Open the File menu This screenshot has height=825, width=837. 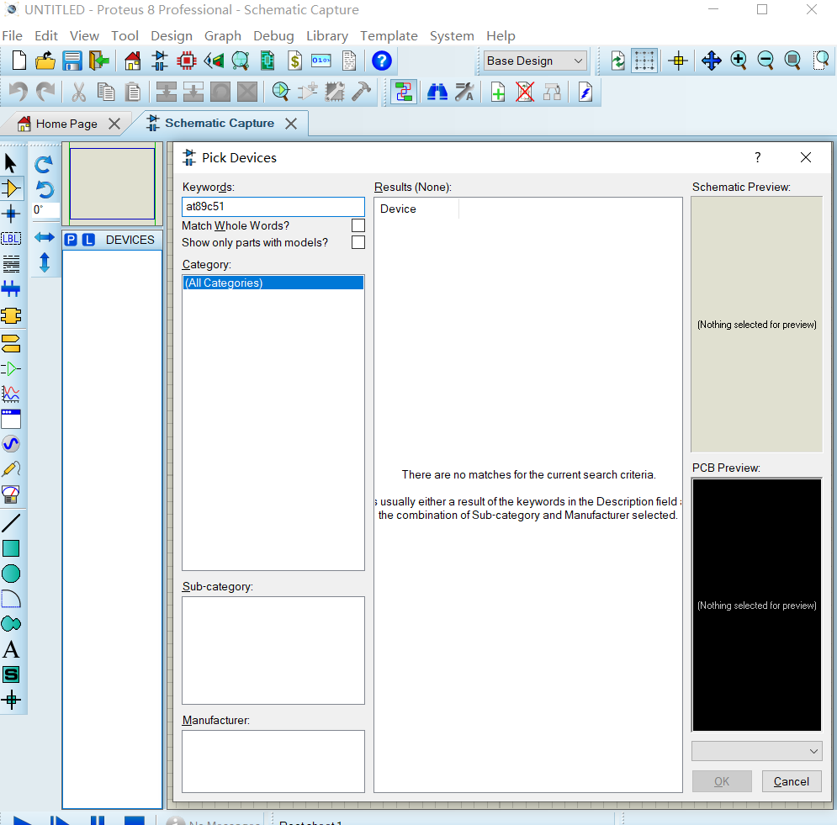tap(13, 36)
